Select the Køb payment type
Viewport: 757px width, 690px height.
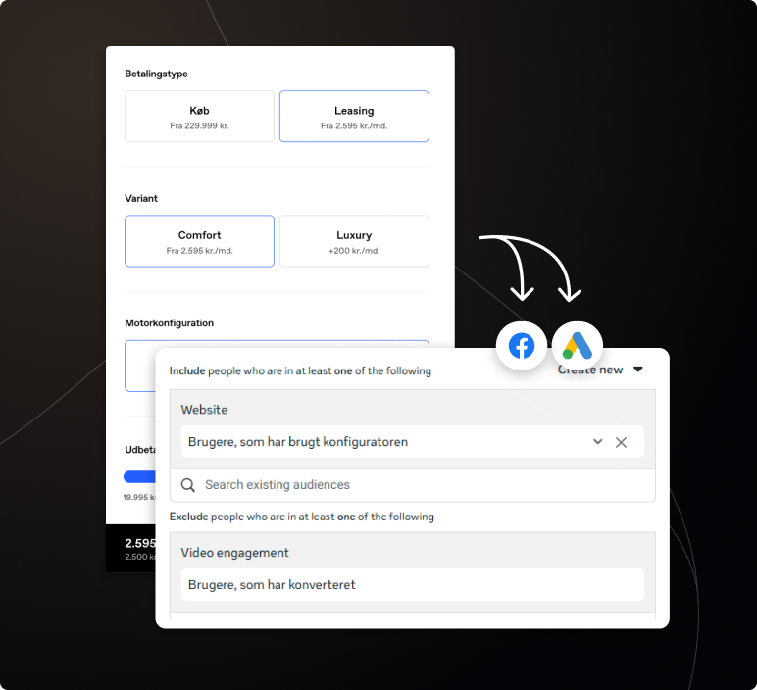(199, 117)
